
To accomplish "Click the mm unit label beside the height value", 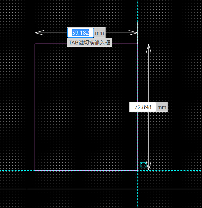I will click(162, 107).
